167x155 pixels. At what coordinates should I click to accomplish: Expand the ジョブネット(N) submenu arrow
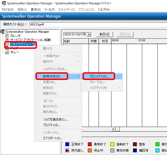119,88
